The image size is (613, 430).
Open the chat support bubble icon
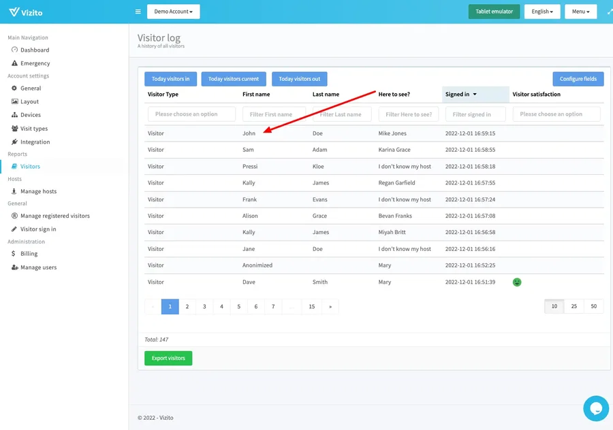(x=596, y=408)
